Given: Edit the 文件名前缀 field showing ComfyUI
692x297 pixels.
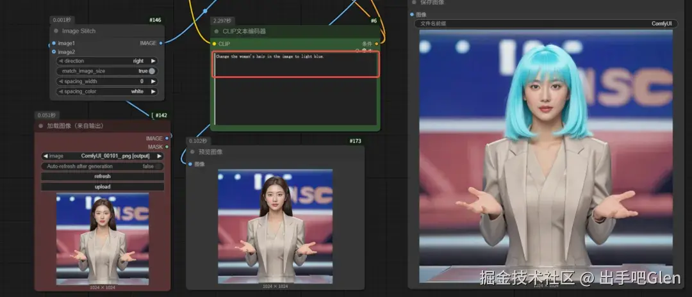Looking at the screenshot, I should point(546,24).
